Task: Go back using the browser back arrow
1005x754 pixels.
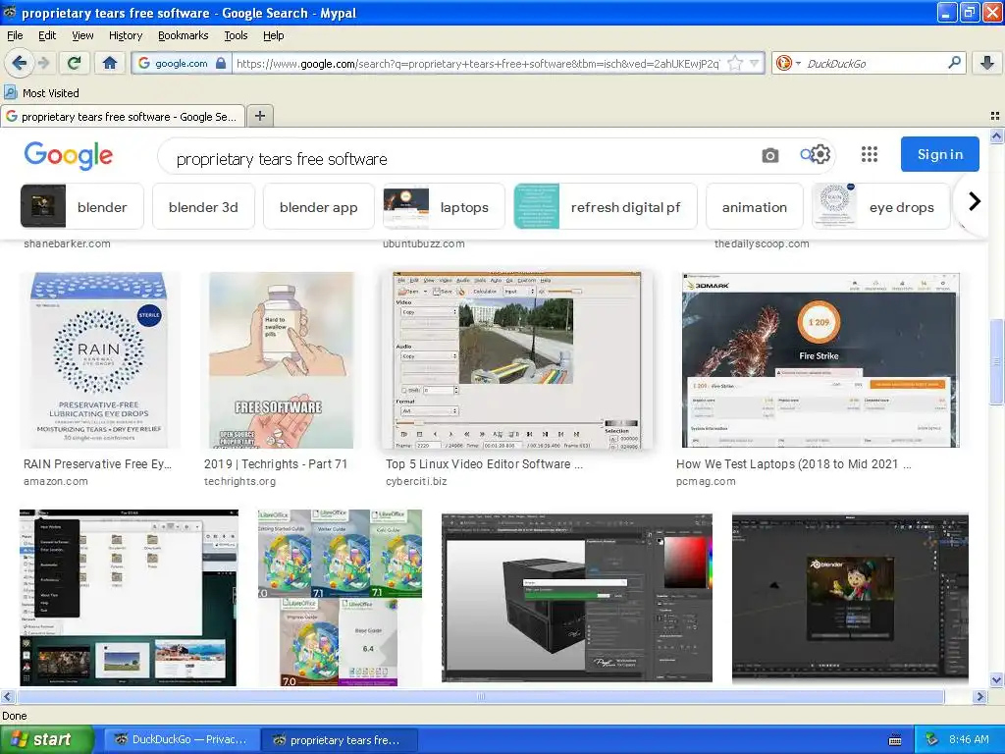Action: coord(20,63)
